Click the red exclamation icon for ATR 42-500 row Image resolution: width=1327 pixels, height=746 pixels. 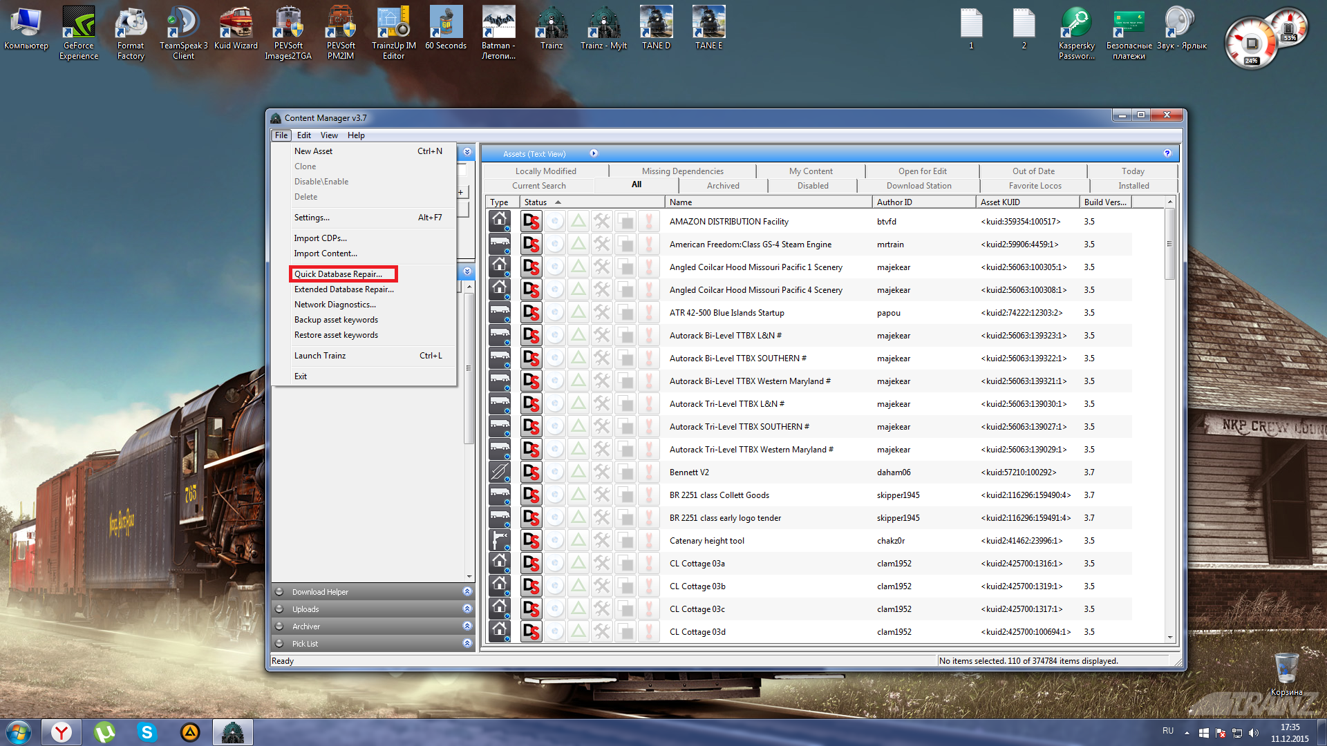(x=649, y=313)
